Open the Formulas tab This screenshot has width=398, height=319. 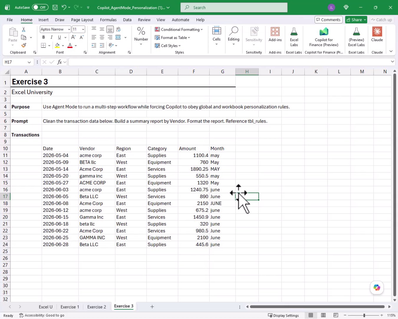108,20
